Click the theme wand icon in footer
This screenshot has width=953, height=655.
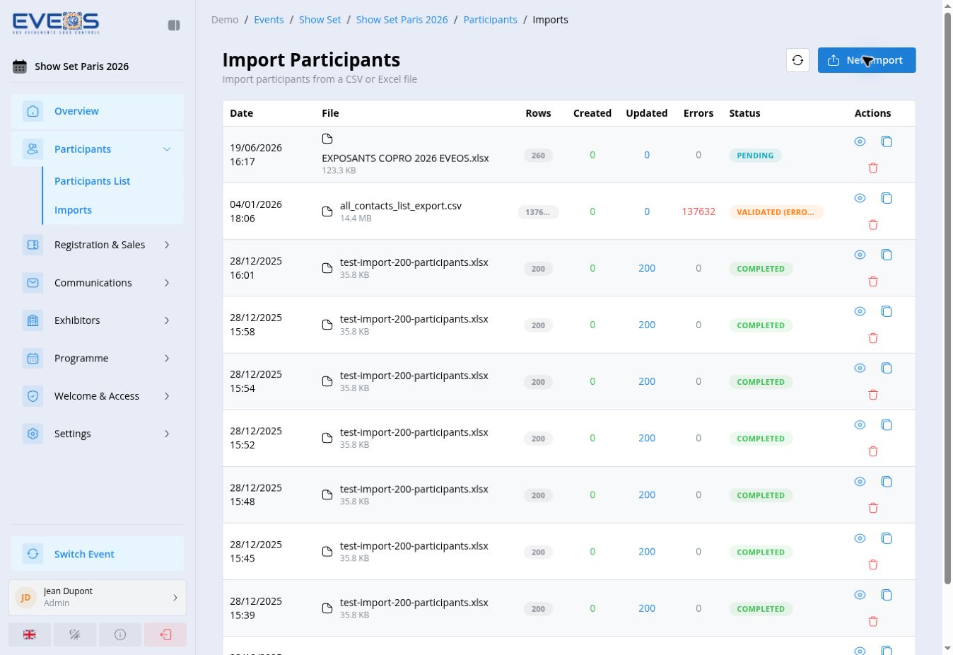[x=75, y=634]
